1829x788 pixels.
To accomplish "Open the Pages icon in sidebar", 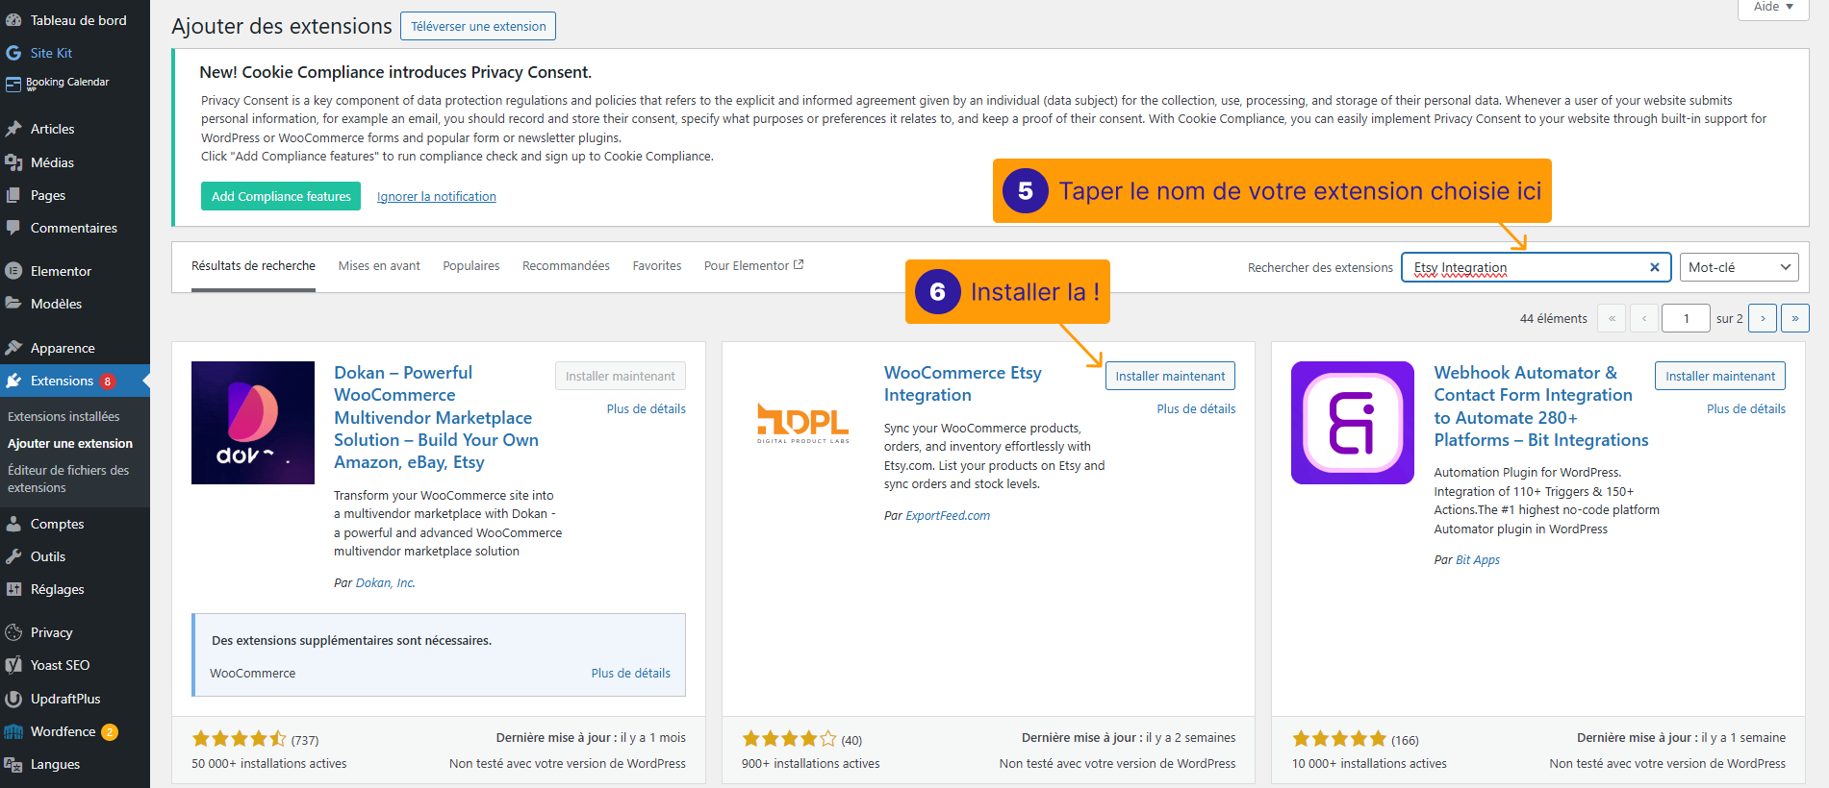I will [x=13, y=195].
